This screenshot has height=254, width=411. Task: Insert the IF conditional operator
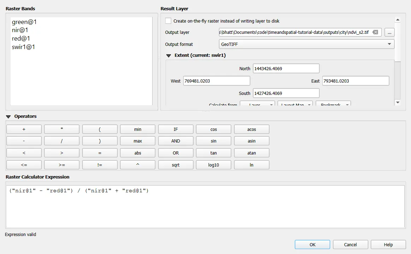pyautogui.click(x=175, y=129)
